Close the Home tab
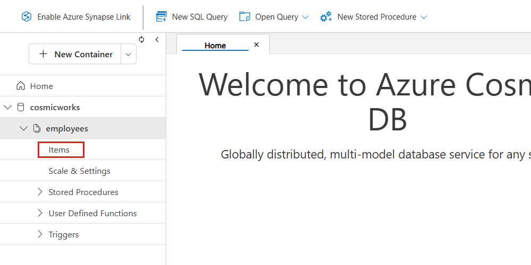The height and width of the screenshot is (265, 531). [256, 45]
